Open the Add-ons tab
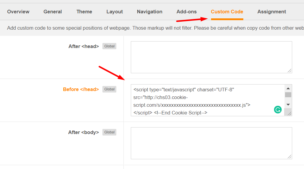 [x=186, y=12]
